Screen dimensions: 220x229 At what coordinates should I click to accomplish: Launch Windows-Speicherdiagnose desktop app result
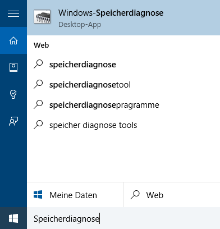pos(123,17)
